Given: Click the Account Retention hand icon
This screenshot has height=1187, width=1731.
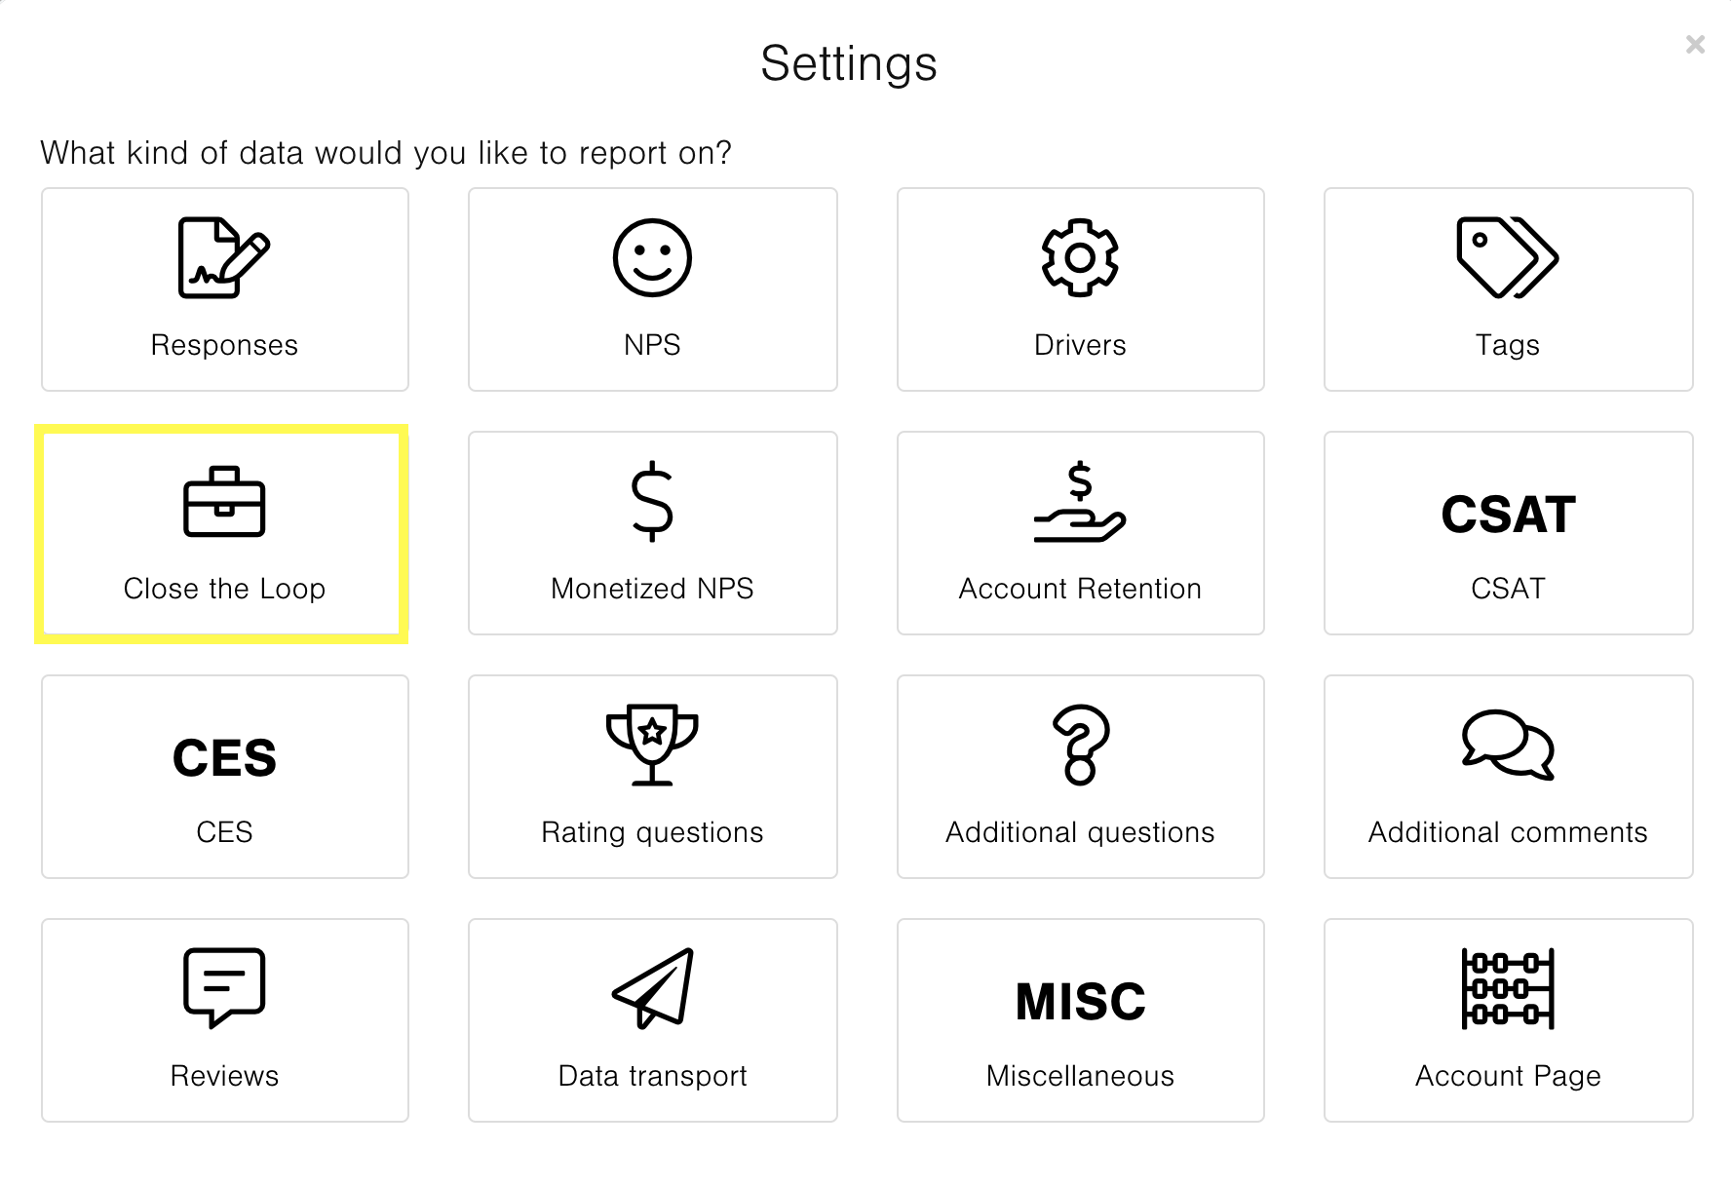Looking at the screenshot, I should coord(1079,502).
